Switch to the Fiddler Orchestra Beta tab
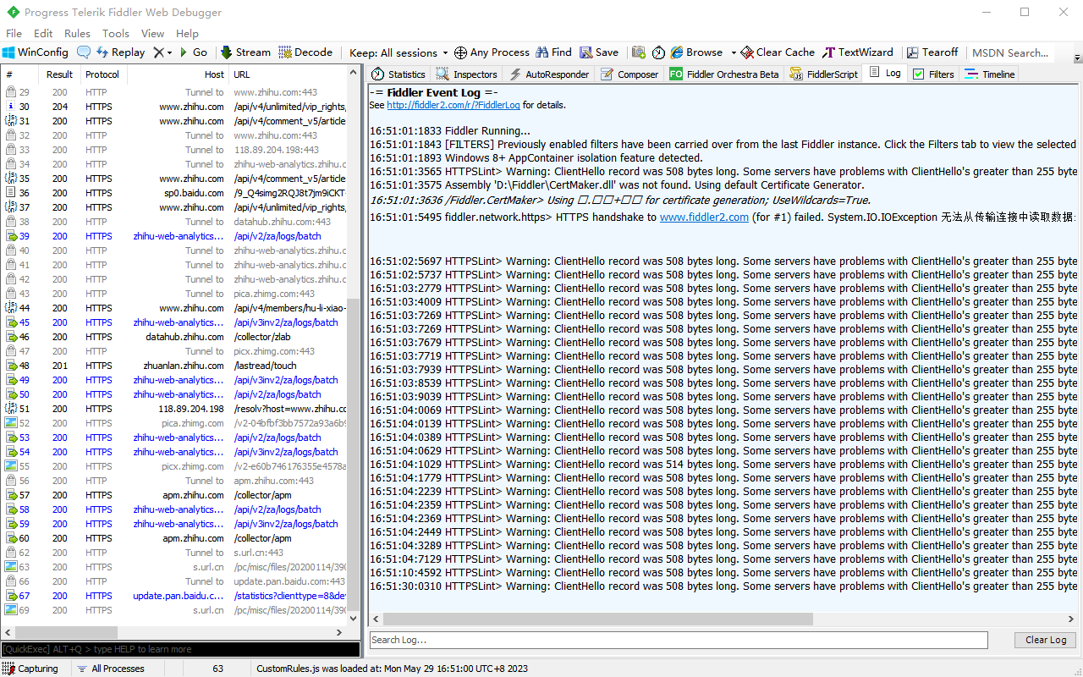 point(724,74)
